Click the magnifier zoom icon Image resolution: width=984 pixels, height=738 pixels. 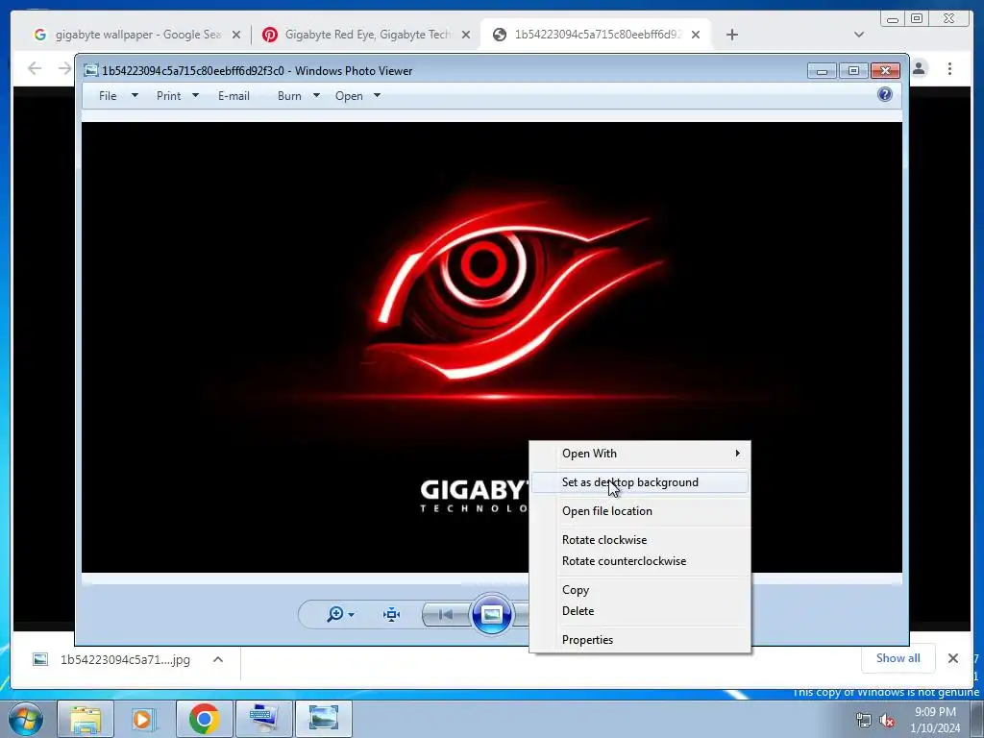pyautogui.click(x=335, y=614)
